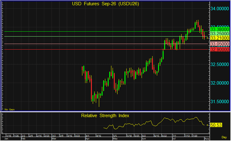Click the Jan month label
Image resolution: width=231 pixels, height=141 pixels.
point(6,139)
